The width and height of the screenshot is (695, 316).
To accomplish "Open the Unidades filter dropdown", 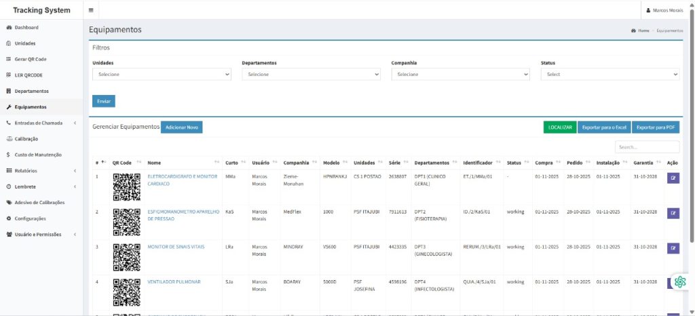I will (161, 75).
